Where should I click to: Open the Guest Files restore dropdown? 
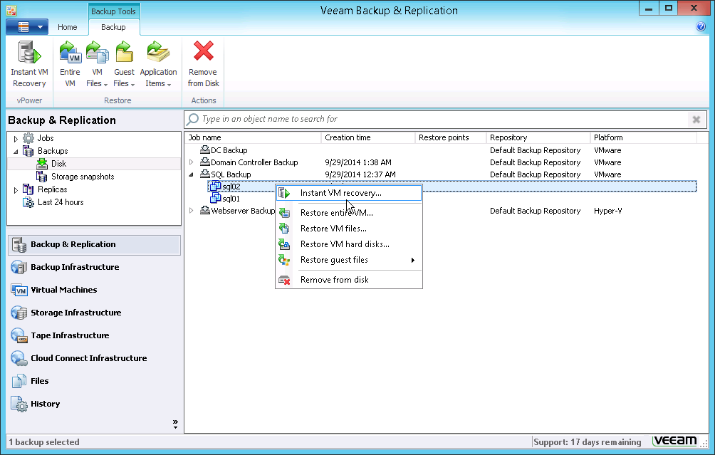tap(124, 64)
